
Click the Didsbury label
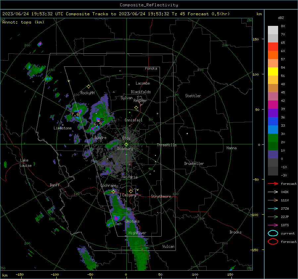tap(125, 149)
